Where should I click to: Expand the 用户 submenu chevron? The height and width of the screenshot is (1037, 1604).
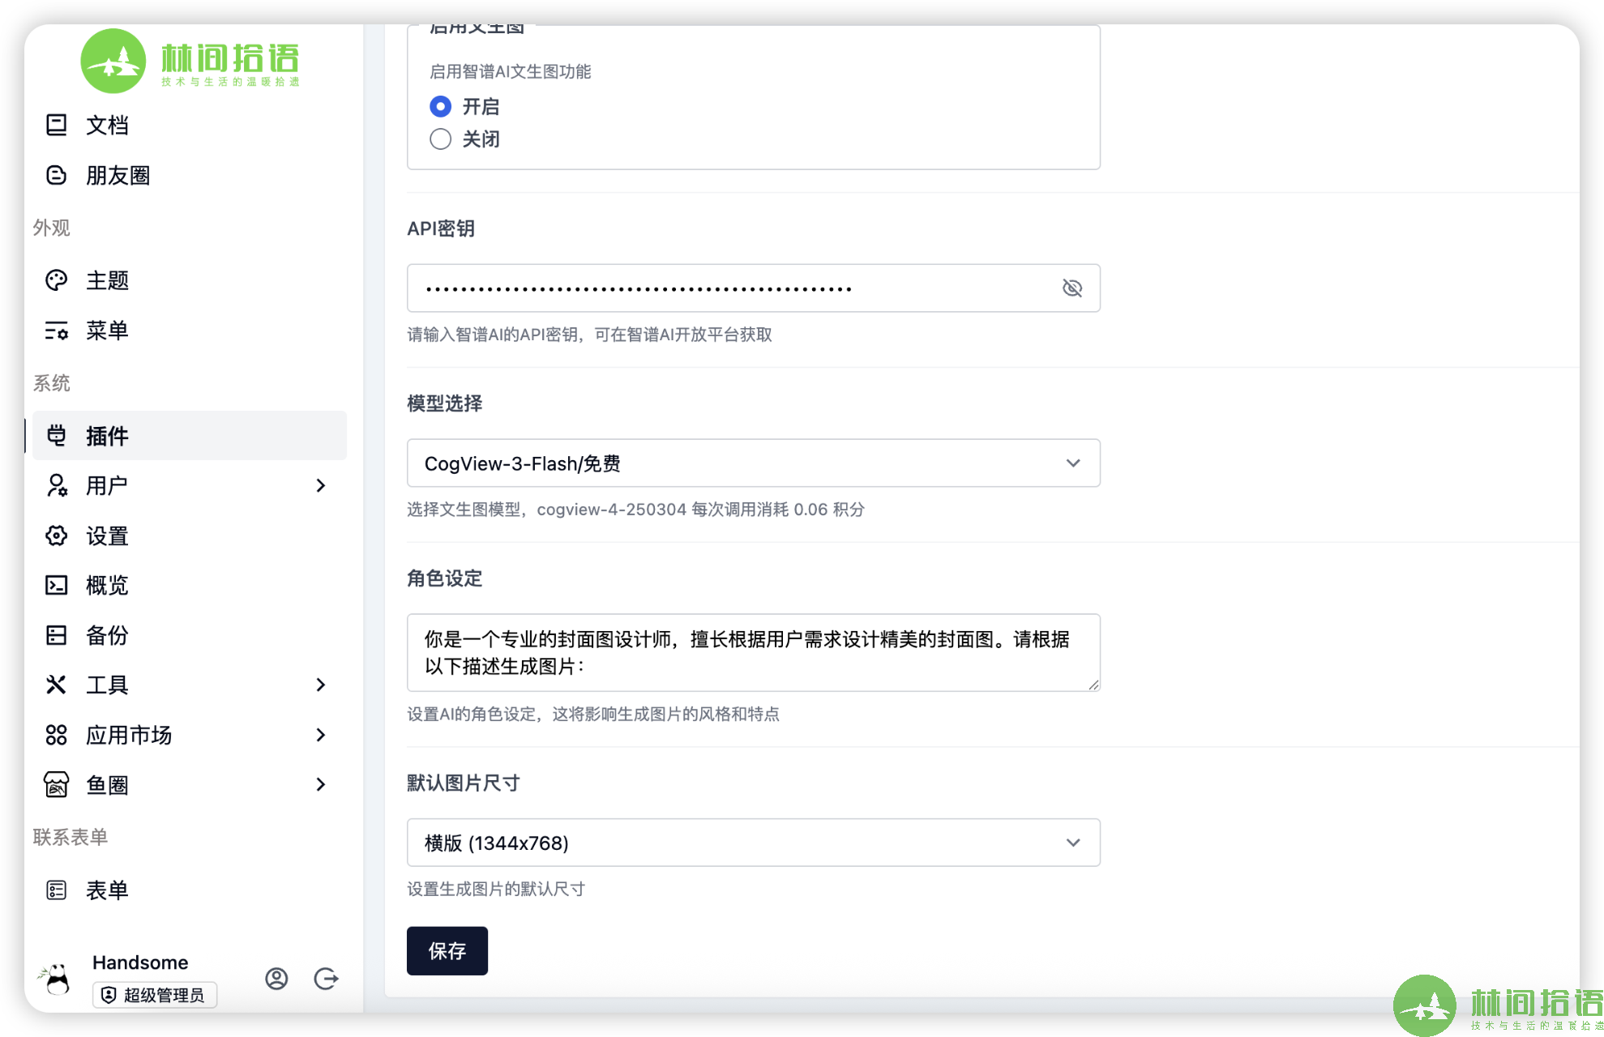click(321, 485)
